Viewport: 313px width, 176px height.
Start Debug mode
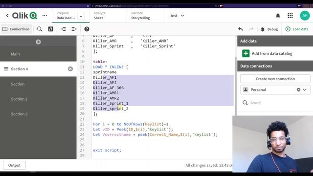tap(269, 29)
